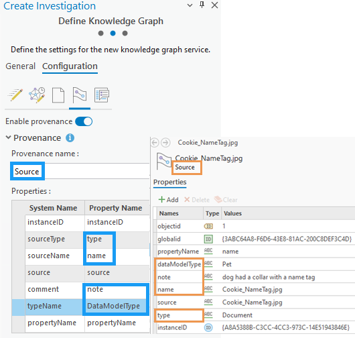Switch to the Configuration tab
The height and width of the screenshot is (338, 355).
click(x=70, y=66)
